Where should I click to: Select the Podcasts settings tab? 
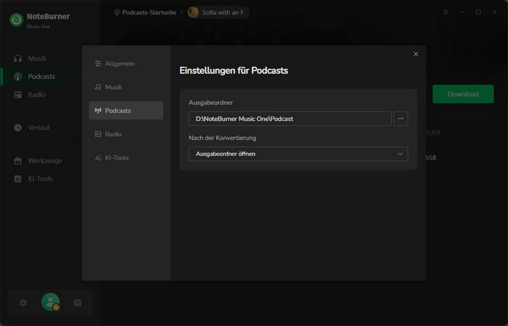(x=126, y=111)
